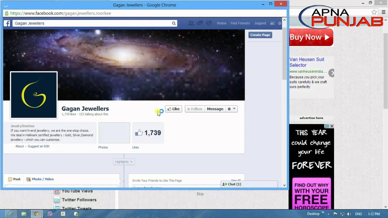Click the volume icon in system tray
Image resolution: width=388 pixels, height=218 pixels.
(x=349, y=214)
